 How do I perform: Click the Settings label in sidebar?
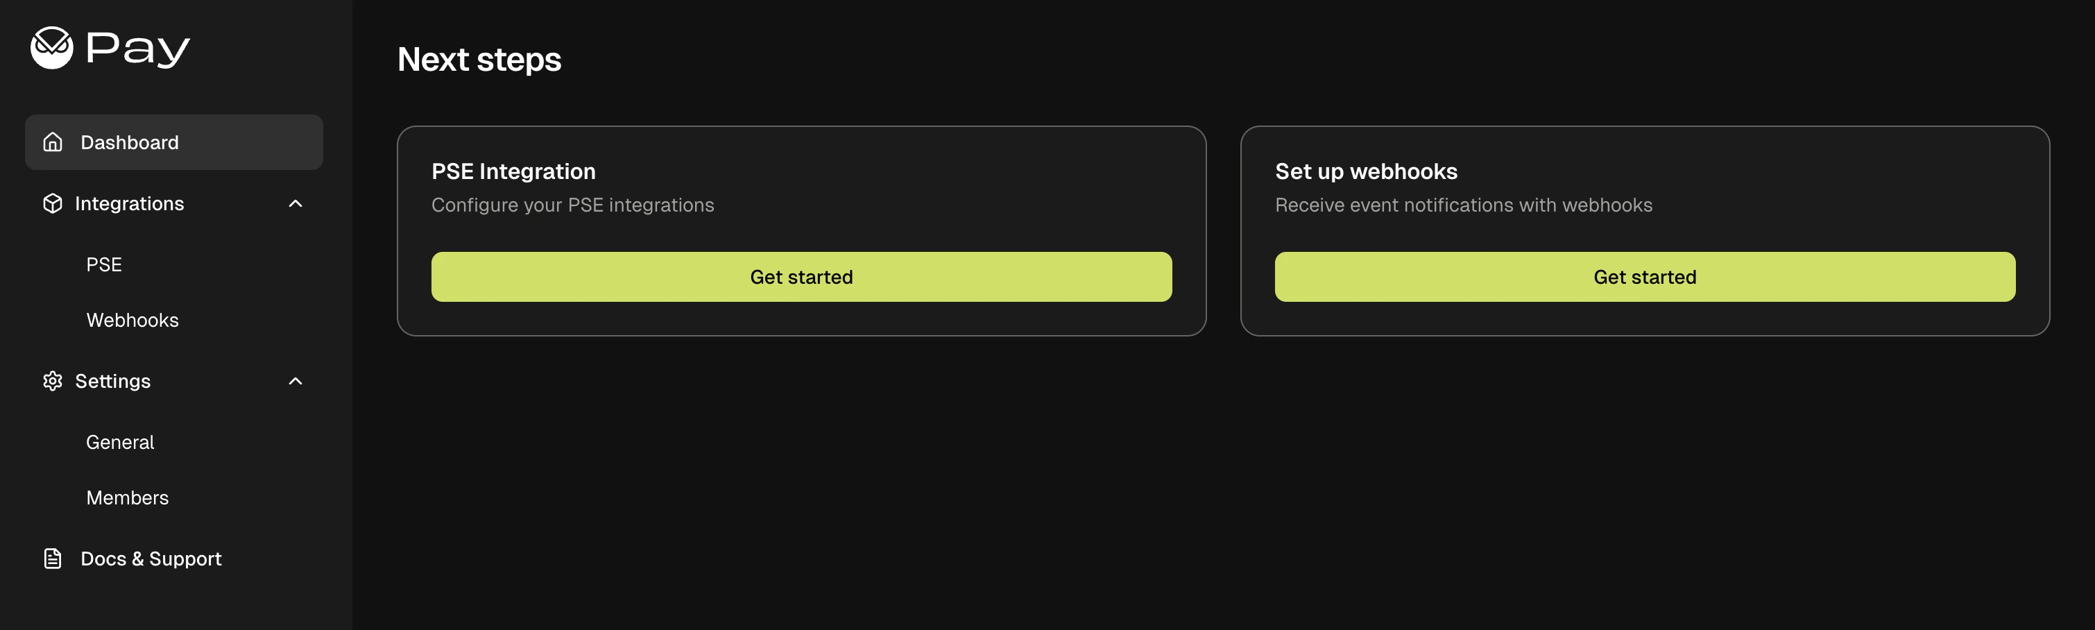pyautogui.click(x=113, y=380)
